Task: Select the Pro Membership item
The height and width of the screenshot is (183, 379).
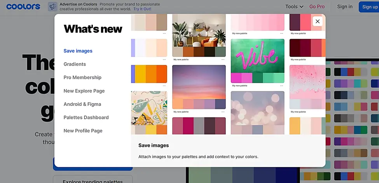Action: pyautogui.click(x=82, y=77)
